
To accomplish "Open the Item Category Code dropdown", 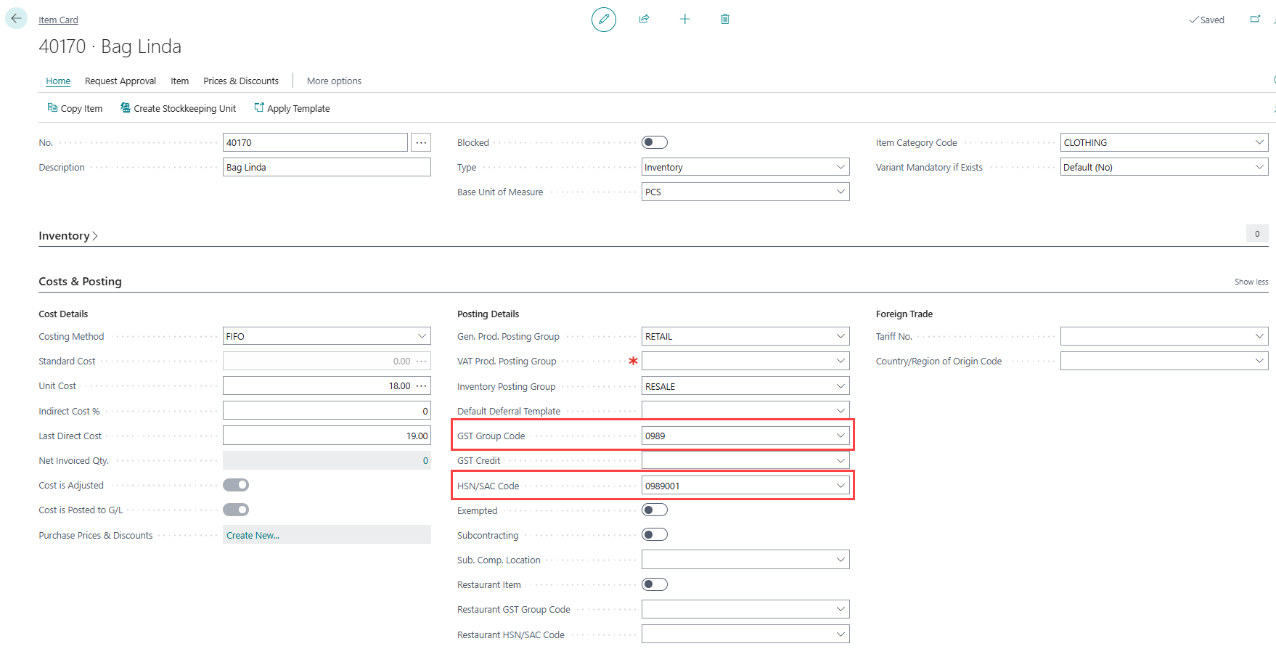I will 1259,143.
